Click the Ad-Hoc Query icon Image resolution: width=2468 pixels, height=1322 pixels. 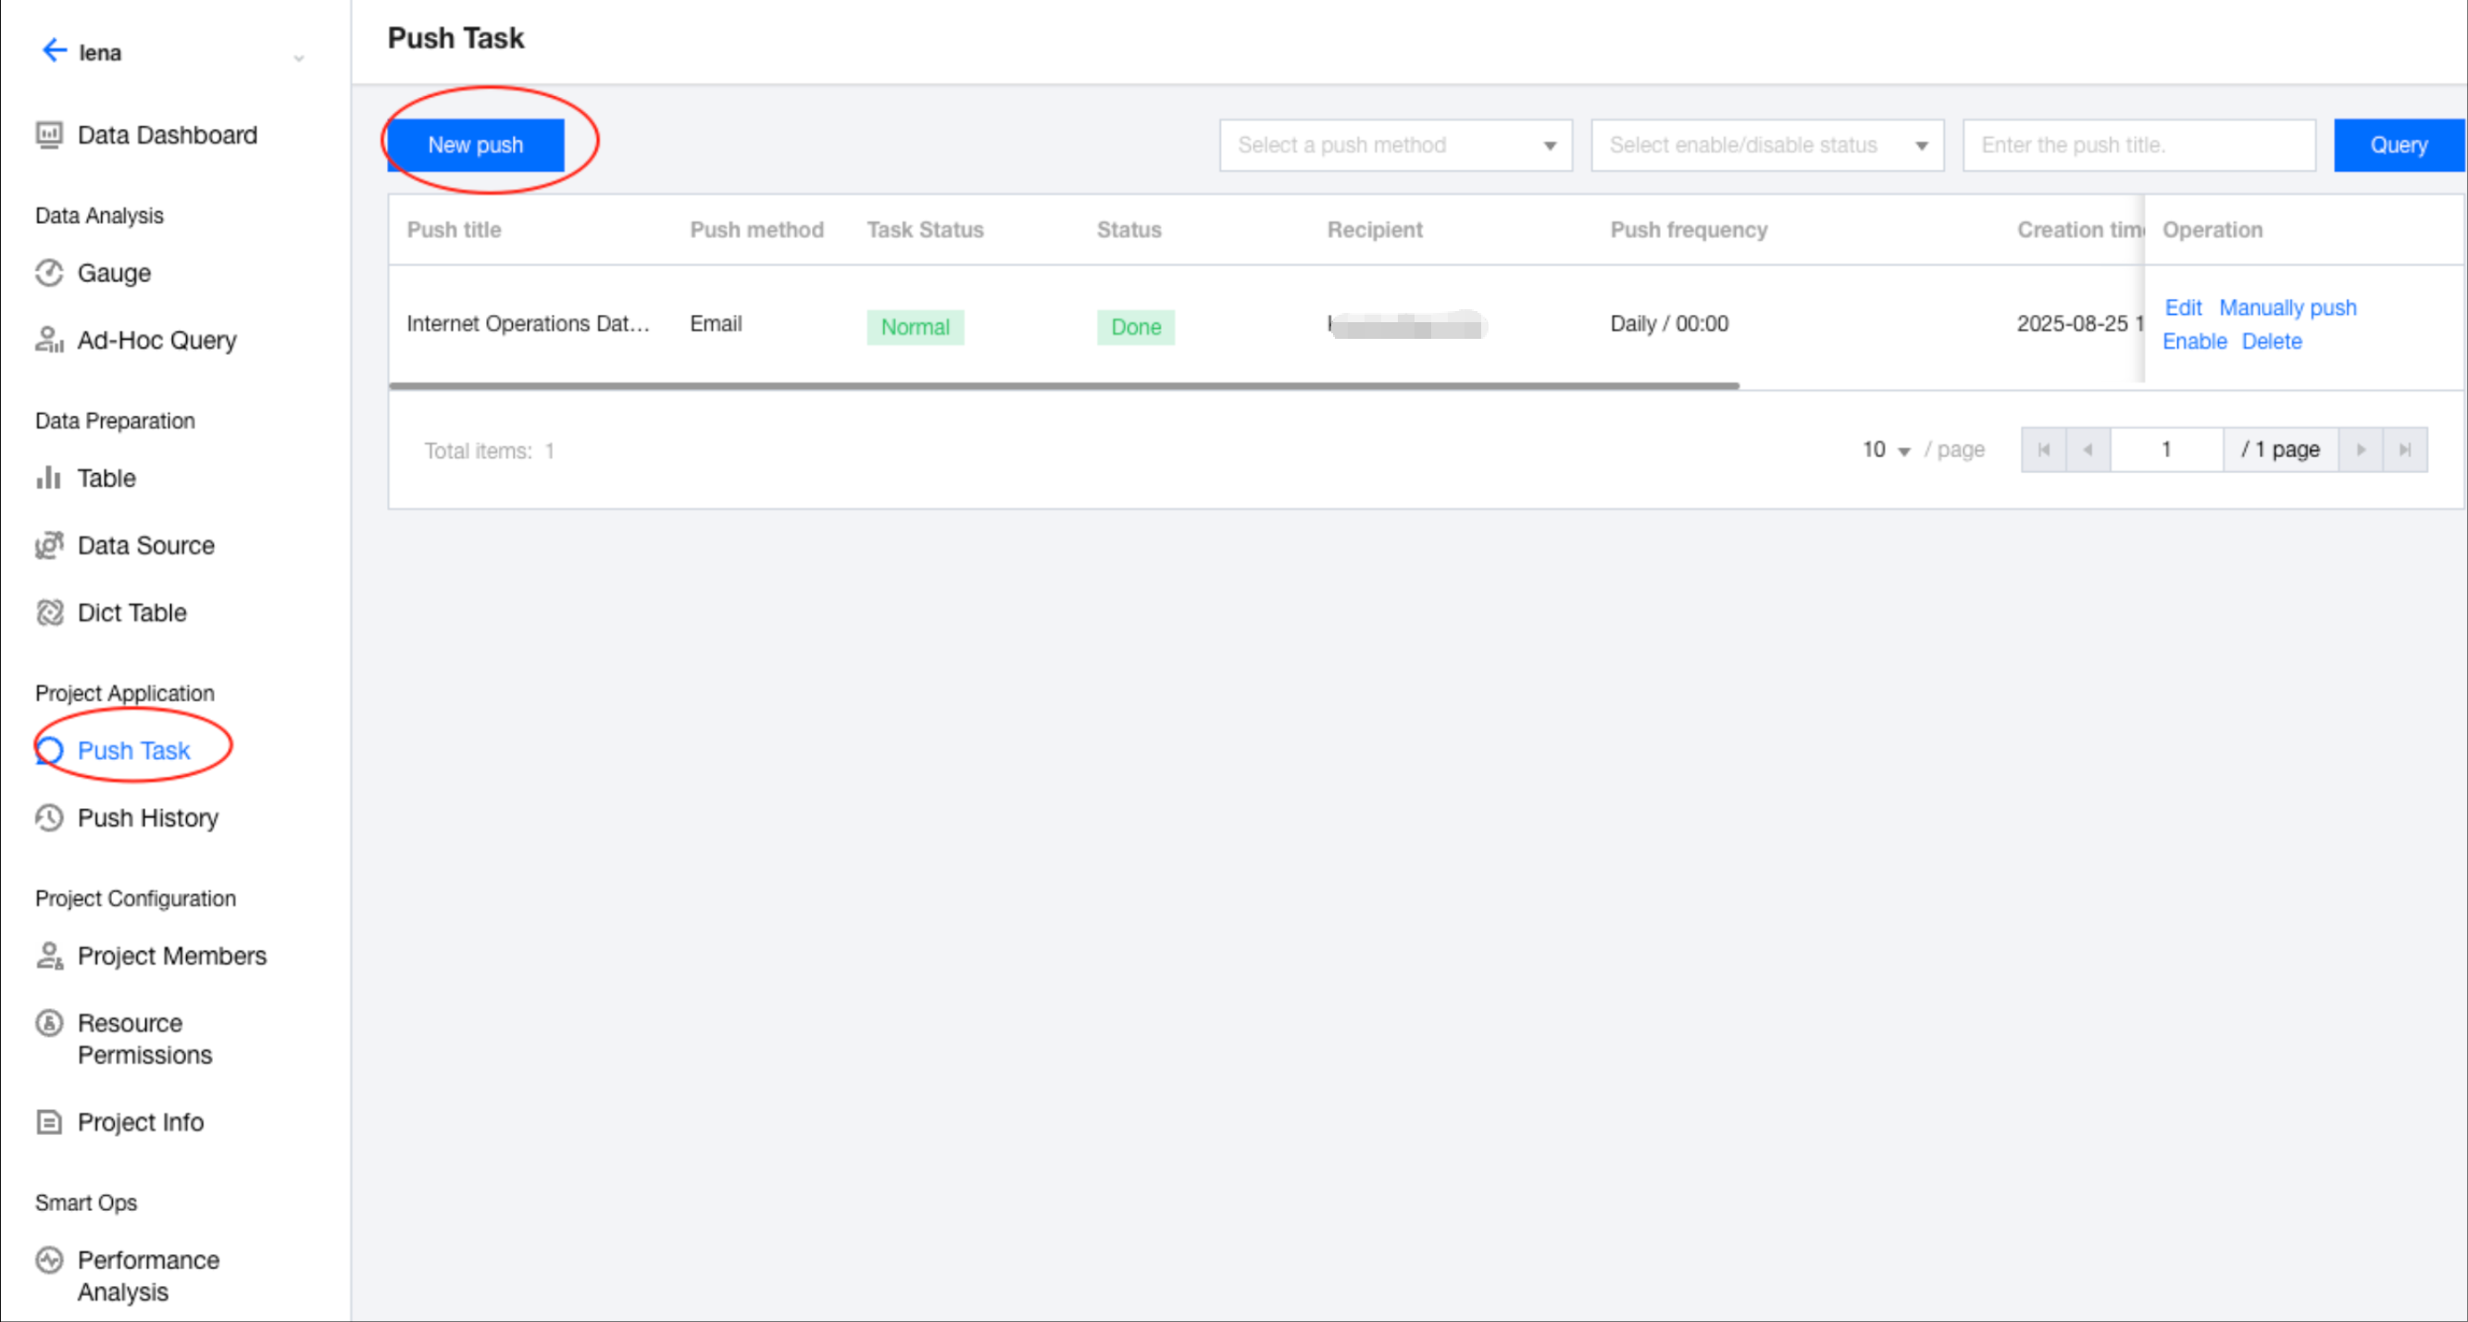point(49,340)
